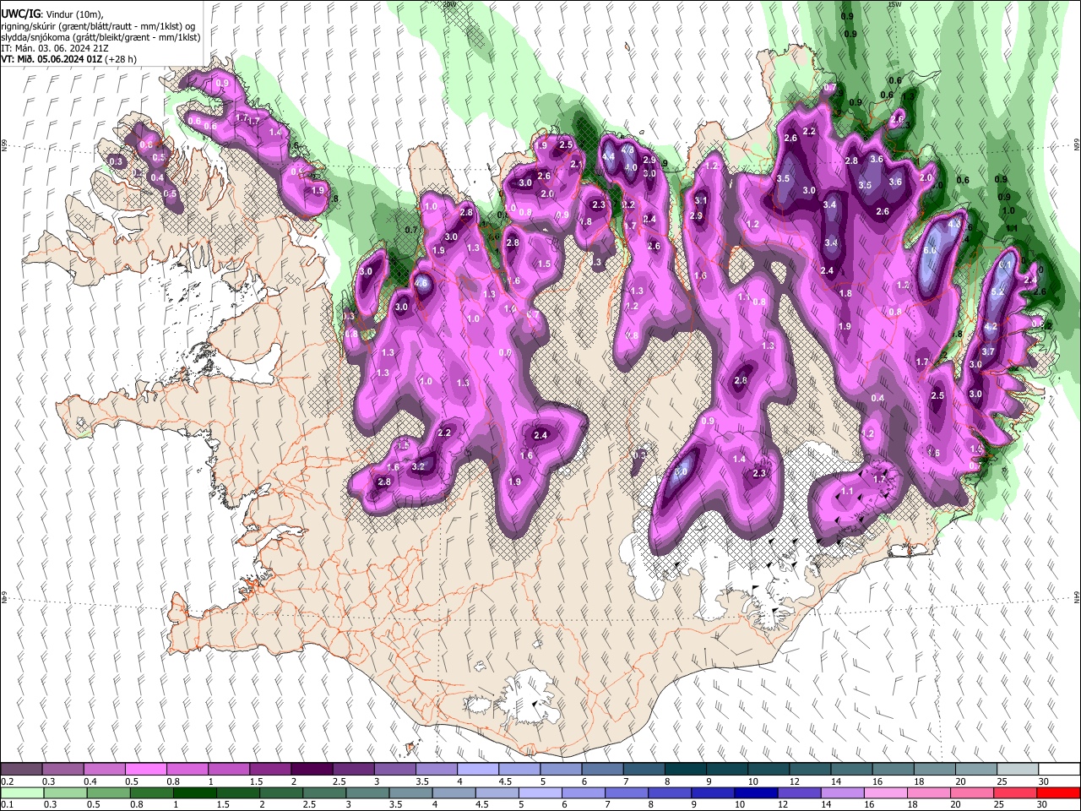Click the 'IT: Mán. 03. 06. 2024 21Z' line
1081x811 pixels.
(x=54, y=48)
